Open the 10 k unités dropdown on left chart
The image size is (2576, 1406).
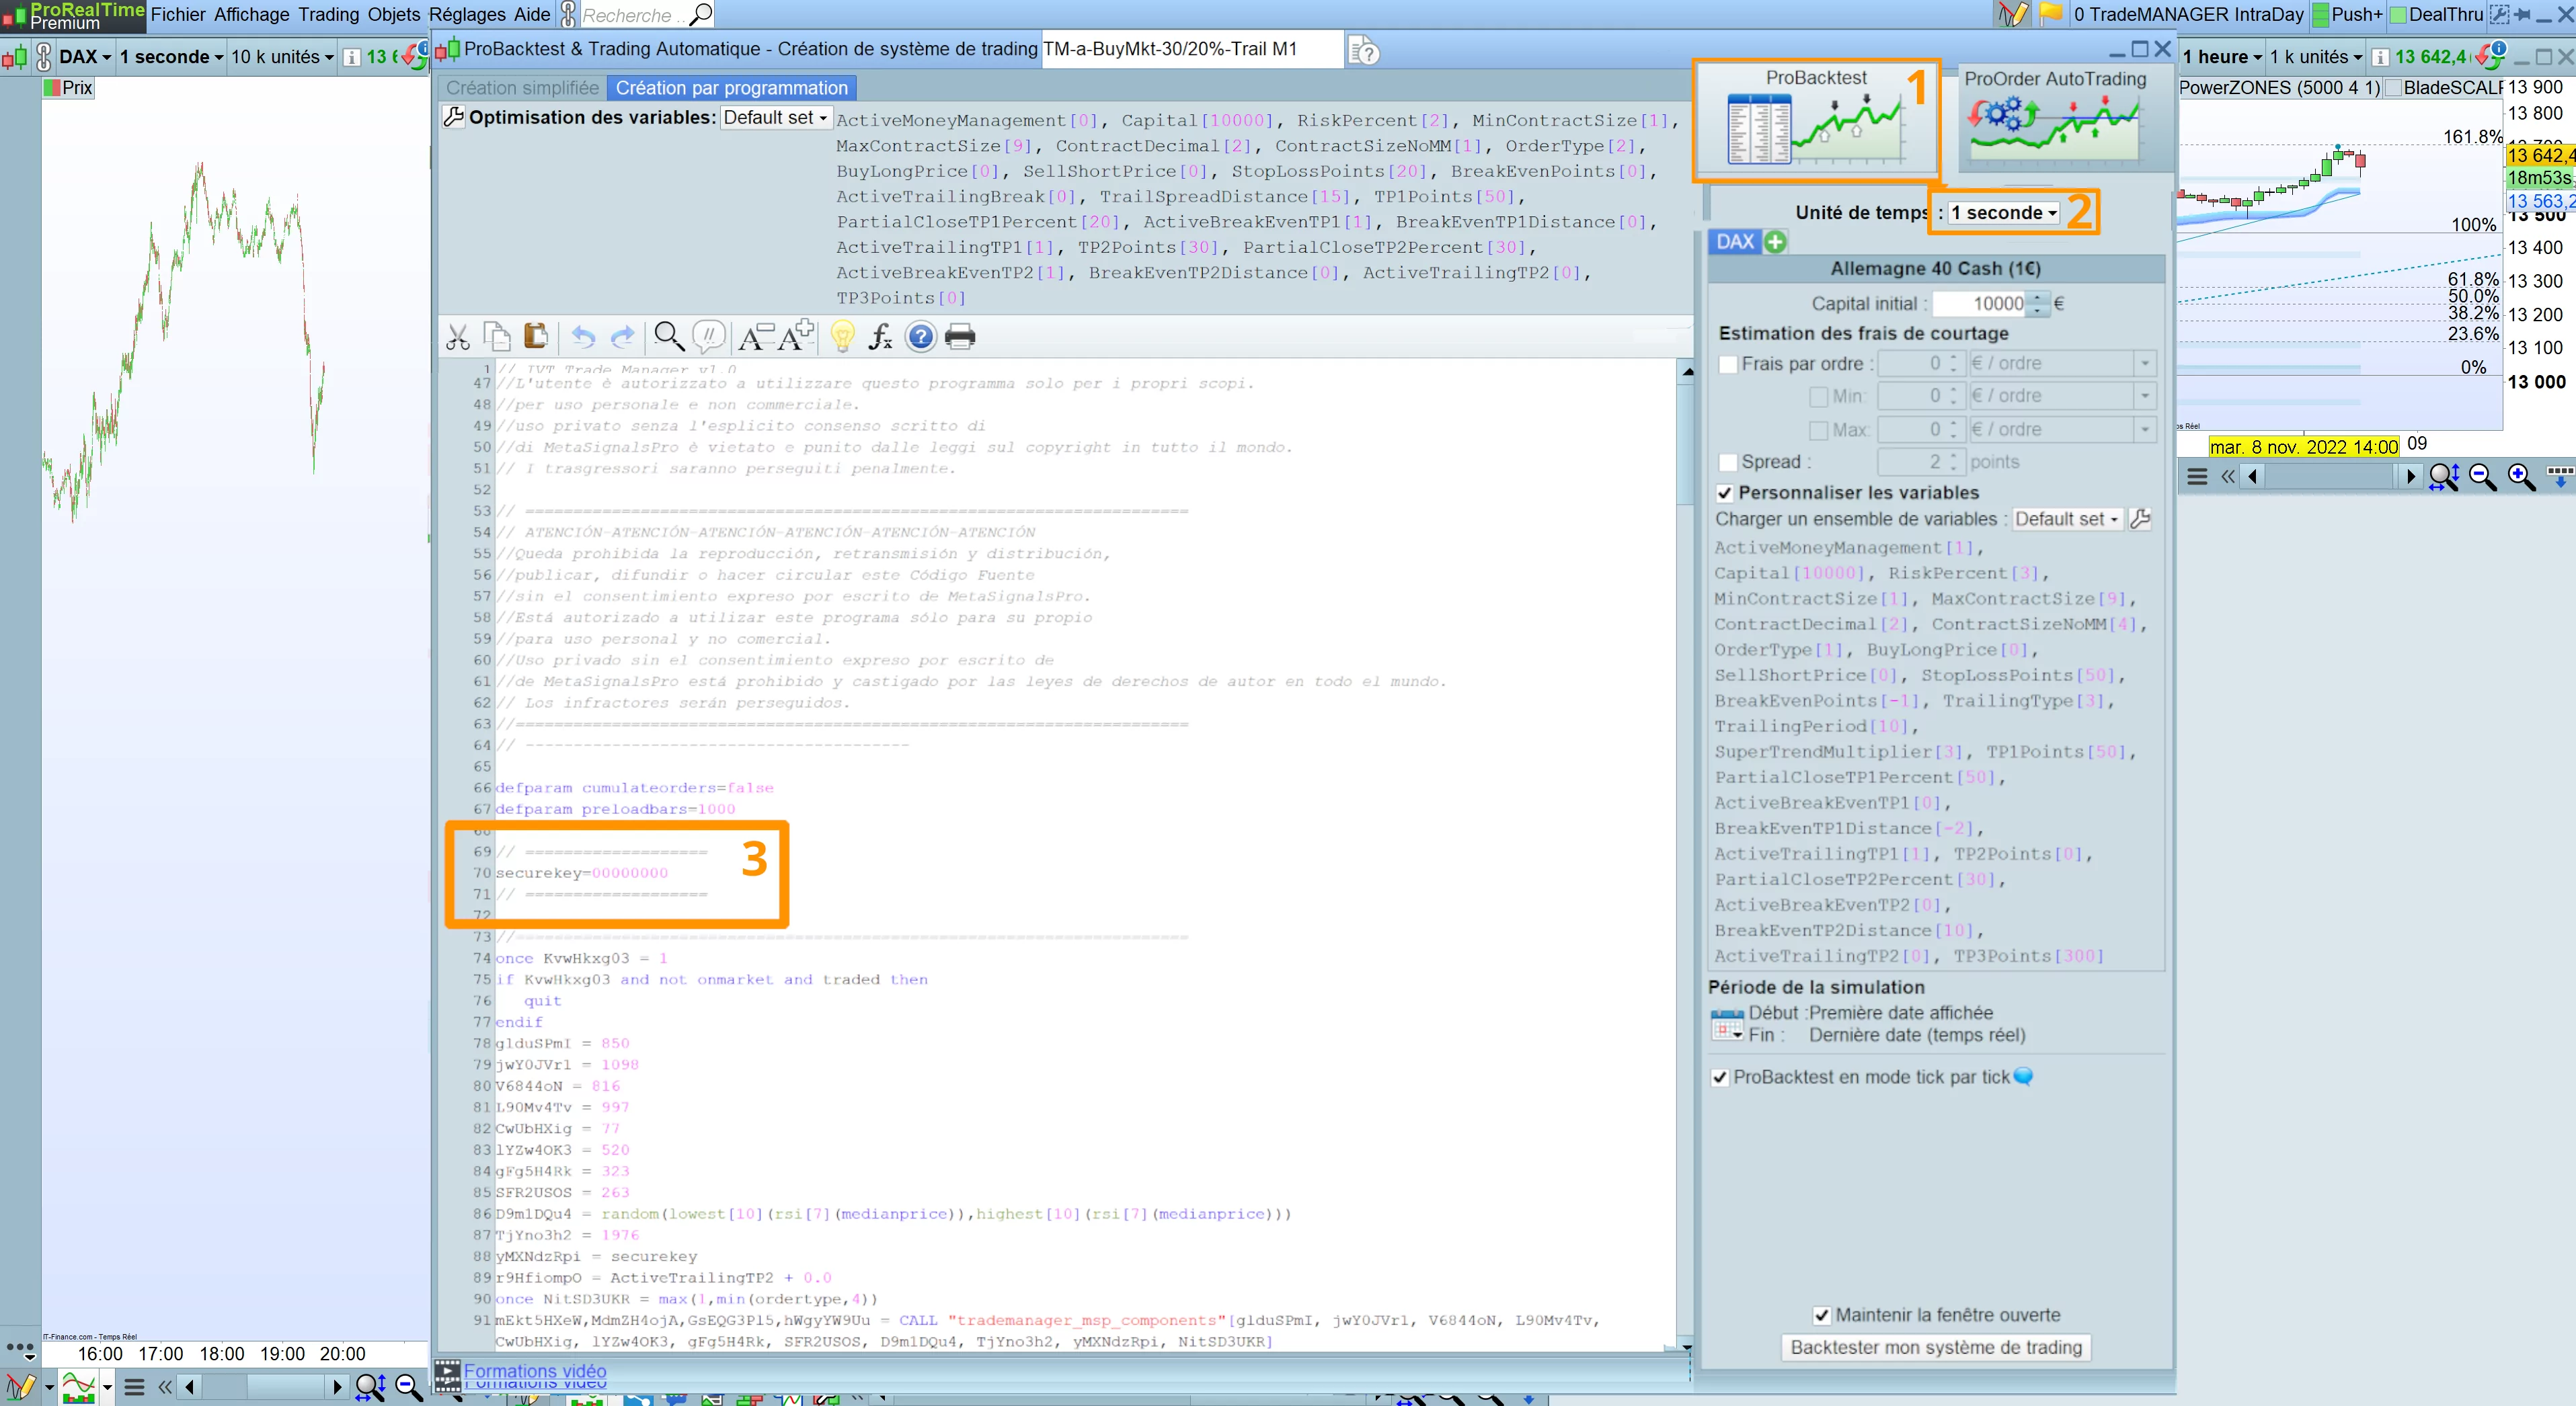282,57
